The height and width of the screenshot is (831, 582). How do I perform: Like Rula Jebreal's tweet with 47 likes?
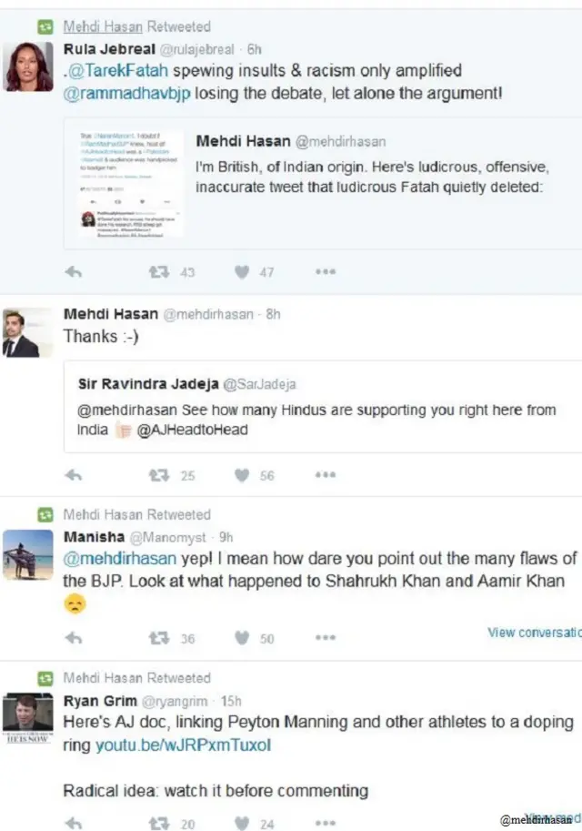pos(242,271)
